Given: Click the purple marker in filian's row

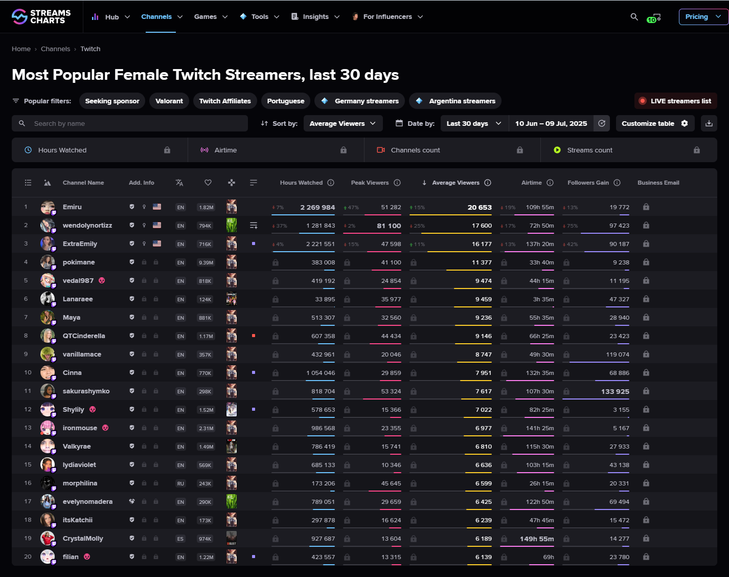Looking at the screenshot, I should pyautogui.click(x=254, y=557).
